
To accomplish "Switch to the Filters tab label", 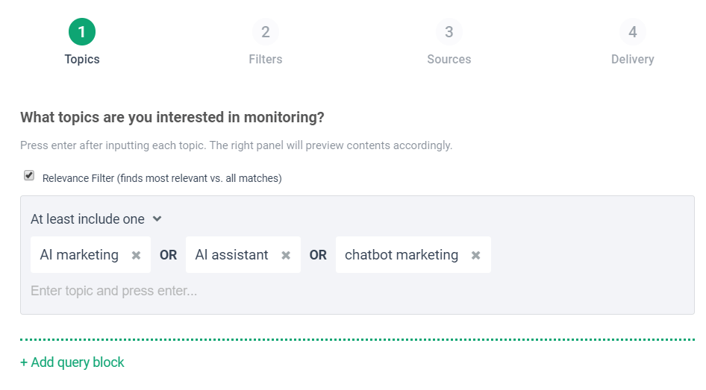I will [265, 59].
